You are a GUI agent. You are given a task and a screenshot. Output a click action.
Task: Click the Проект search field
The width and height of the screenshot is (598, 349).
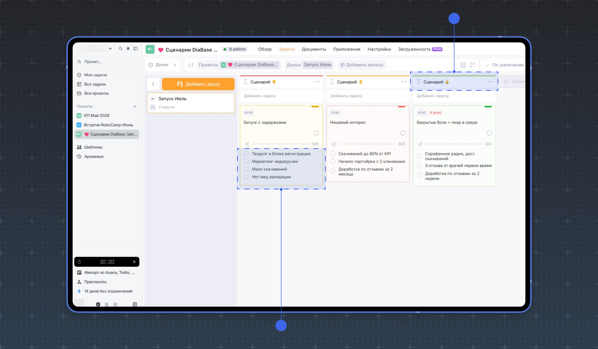pyautogui.click(x=107, y=62)
